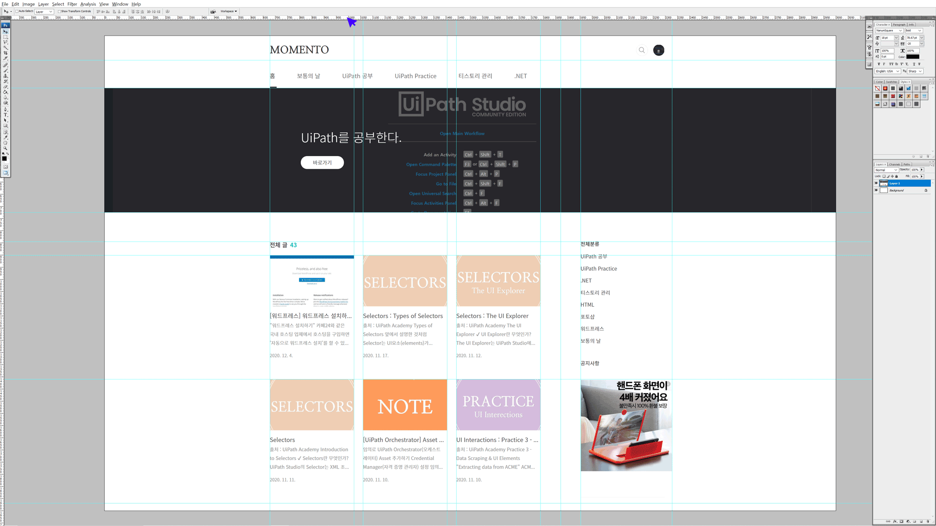Click the tracking value field showing -20
936x526 pixels.
pyautogui.click(x=913, y=43)
